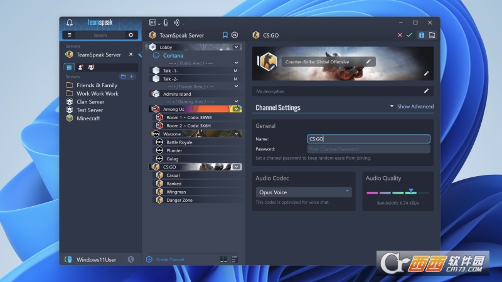Open the notifications bell

pos(70,23)
